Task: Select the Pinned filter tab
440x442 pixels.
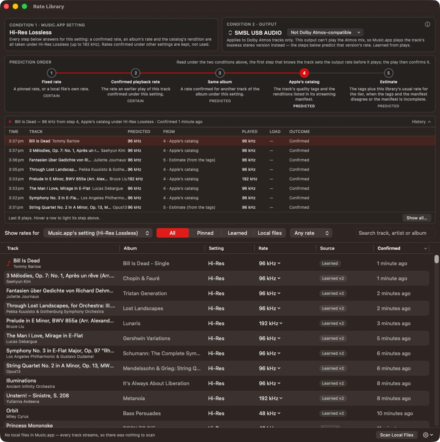Action: point(205,233)
